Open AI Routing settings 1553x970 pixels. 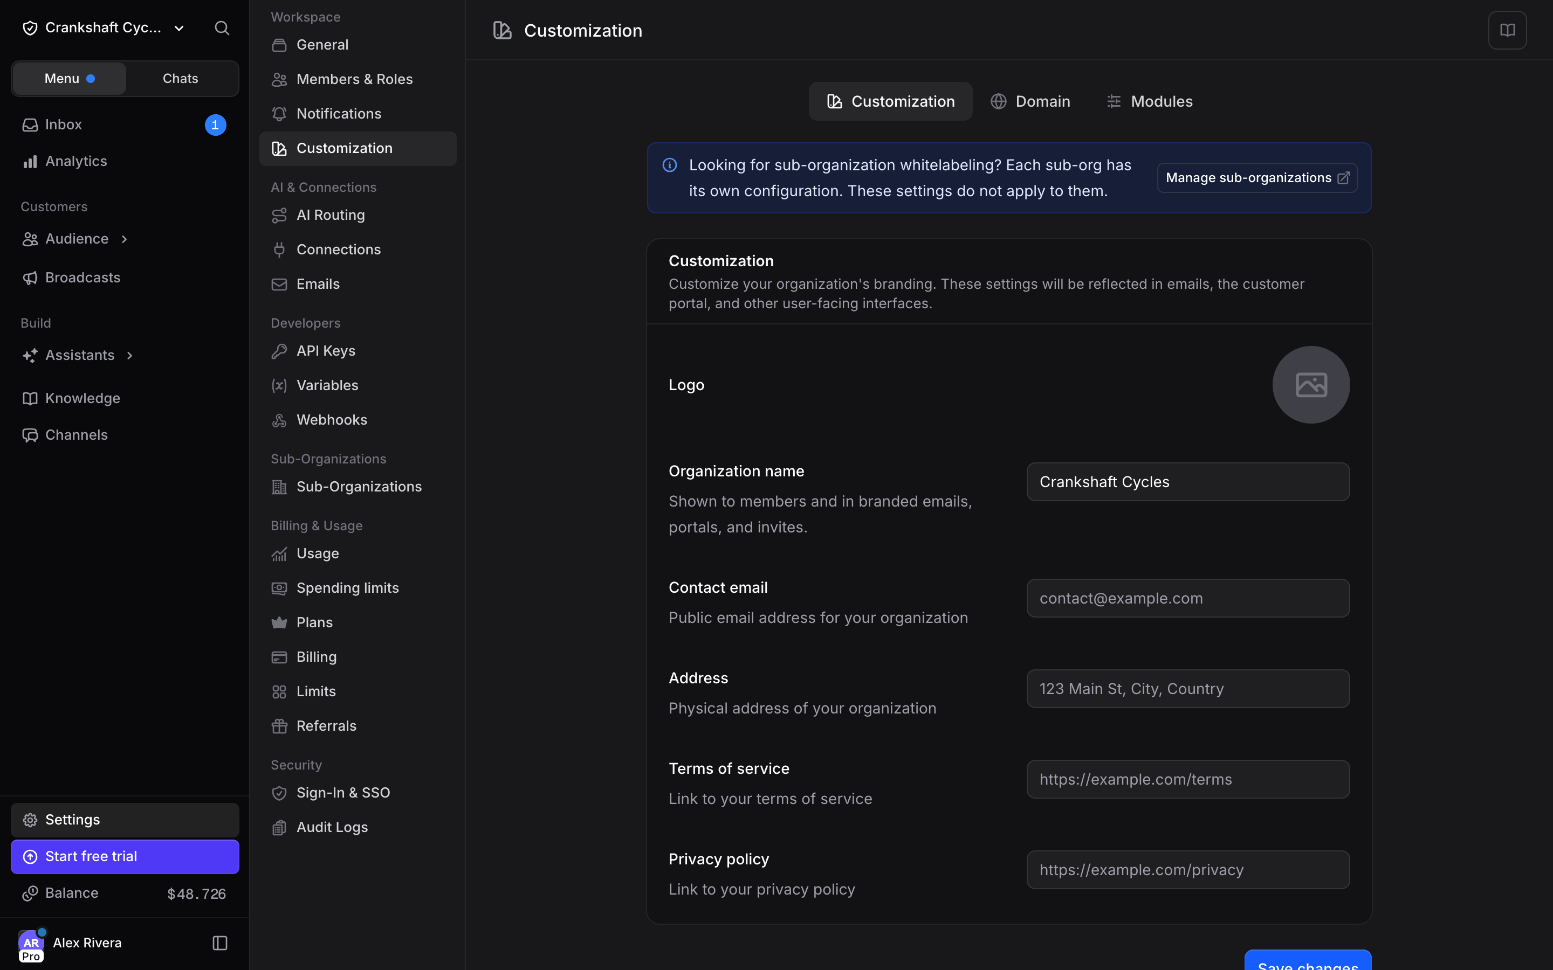click(x=358, y=216)
